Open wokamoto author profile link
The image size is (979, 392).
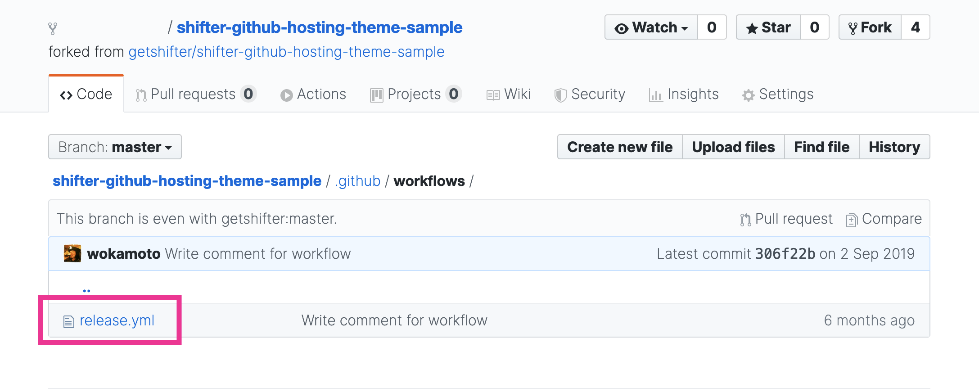(124, 254)
